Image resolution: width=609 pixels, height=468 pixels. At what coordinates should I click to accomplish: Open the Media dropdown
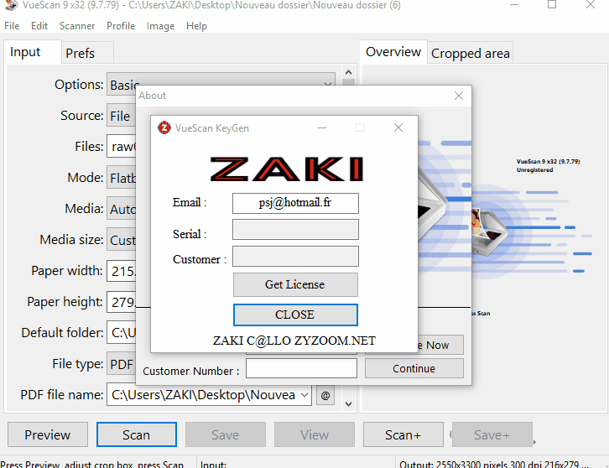pyautogui.click(x=121, y=209)
